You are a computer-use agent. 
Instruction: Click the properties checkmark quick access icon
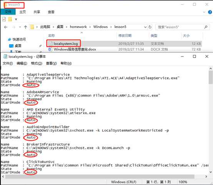pyautogui.click(x=4, y=19)
